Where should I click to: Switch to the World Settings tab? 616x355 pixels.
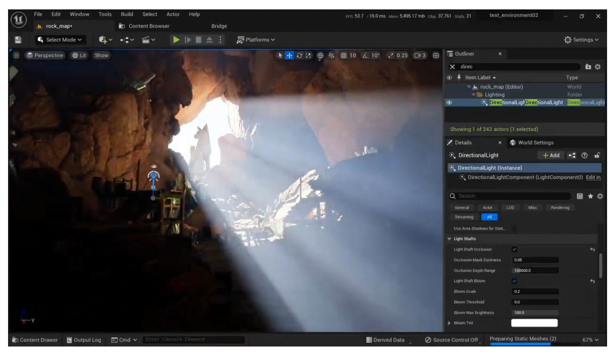point(531,143)
